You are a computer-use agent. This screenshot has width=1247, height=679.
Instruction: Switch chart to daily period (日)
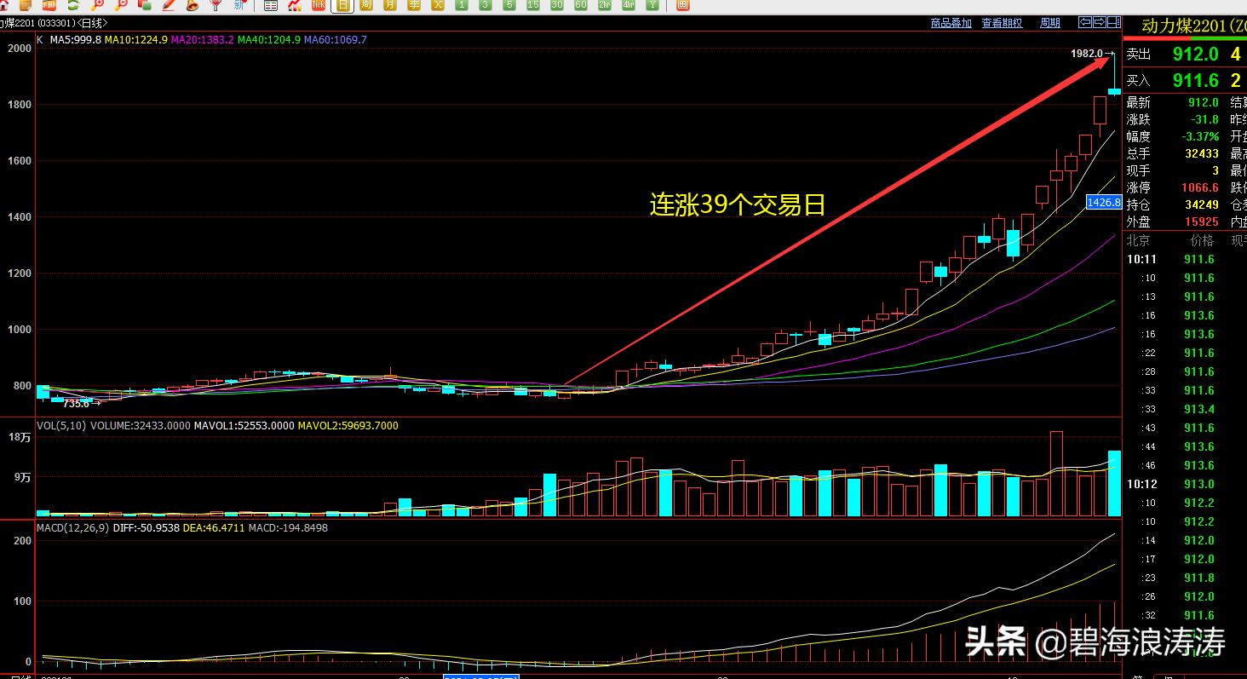point(342,5)
